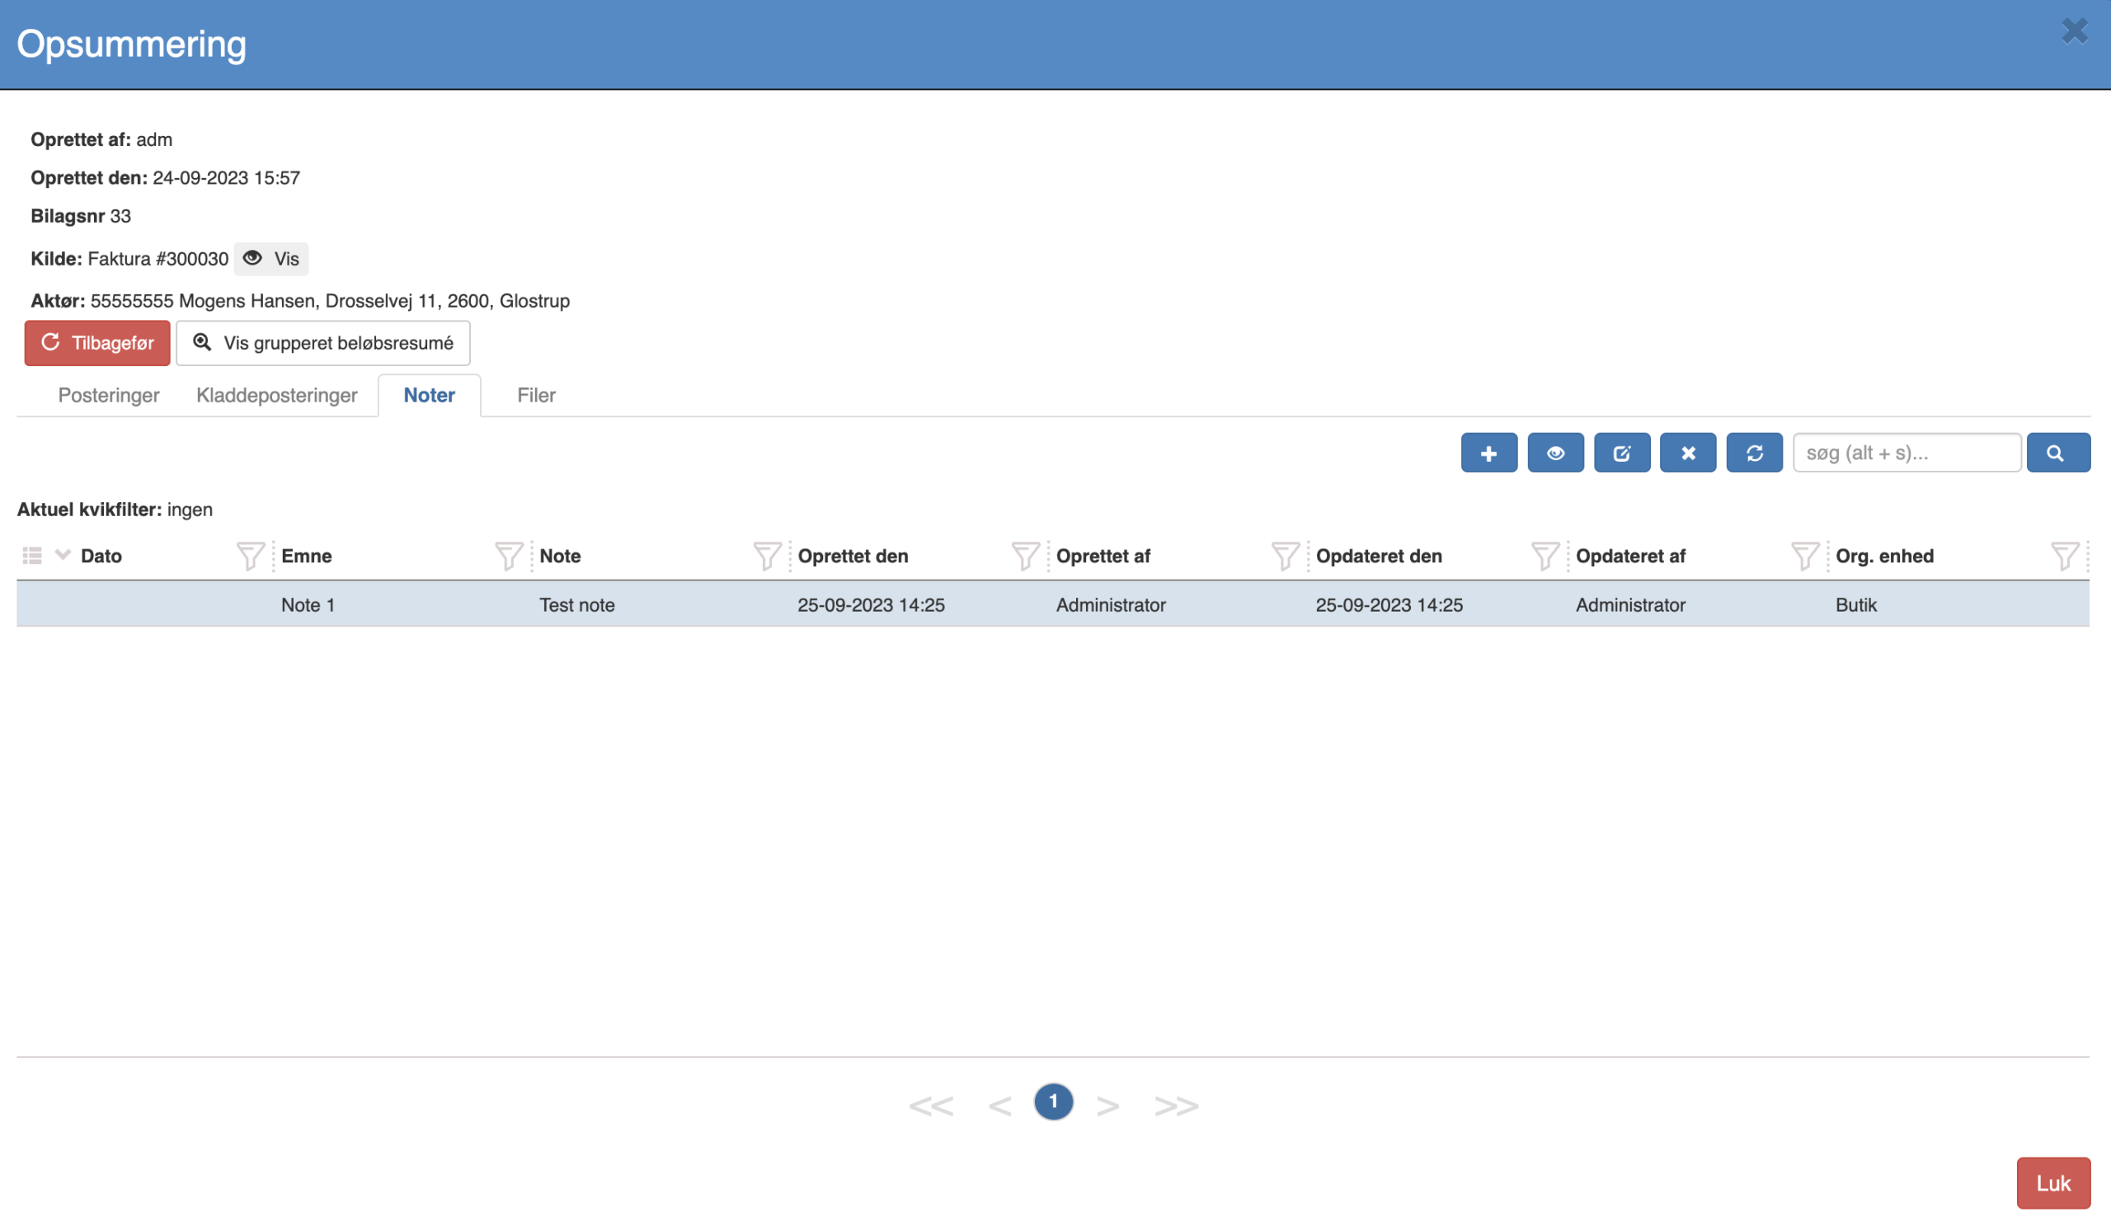
Task: View selected note with eye toolbar button
Action: point(1555,453)
